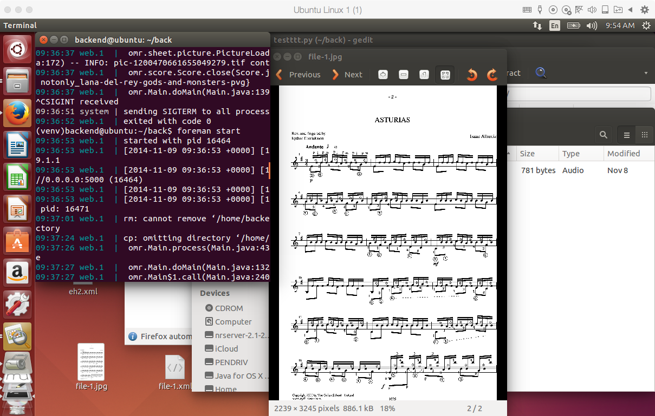Click the ASTURIAS sheet music image
655x416 pixels.
(388, 243)
